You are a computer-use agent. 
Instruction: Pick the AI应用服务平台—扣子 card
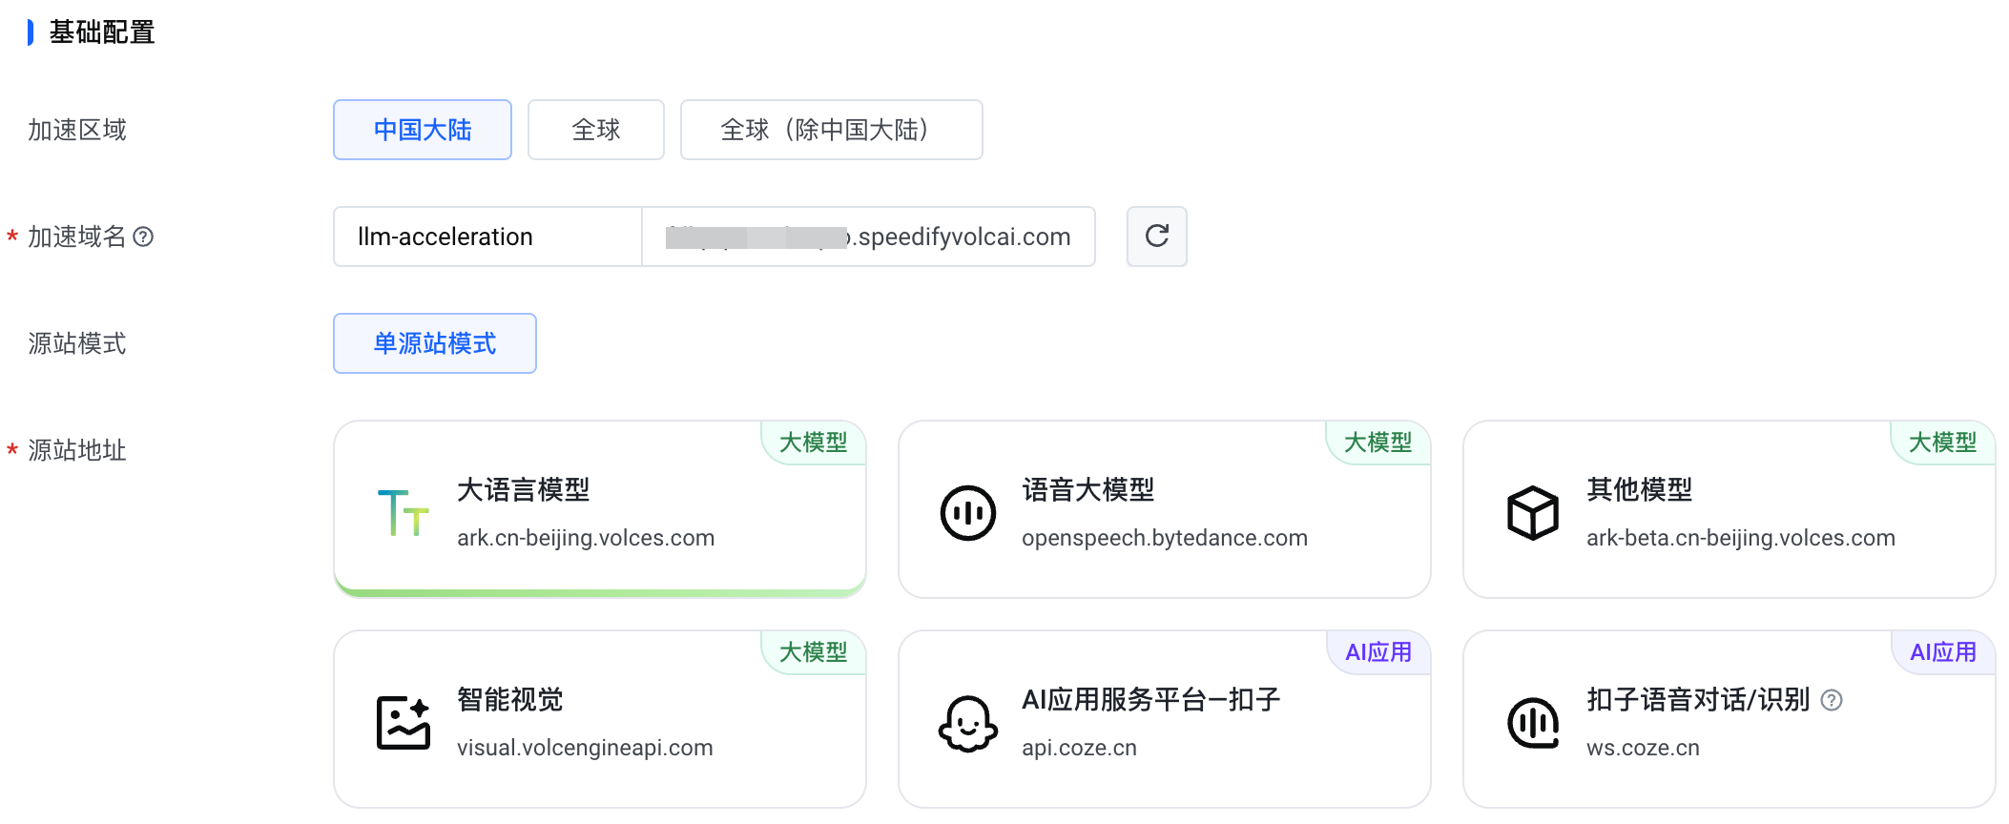(1165, 719)
